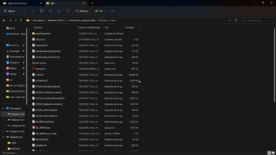276x155 pixels.
Task: Click the Delete trash icon in toolbar
Action: 68,11
